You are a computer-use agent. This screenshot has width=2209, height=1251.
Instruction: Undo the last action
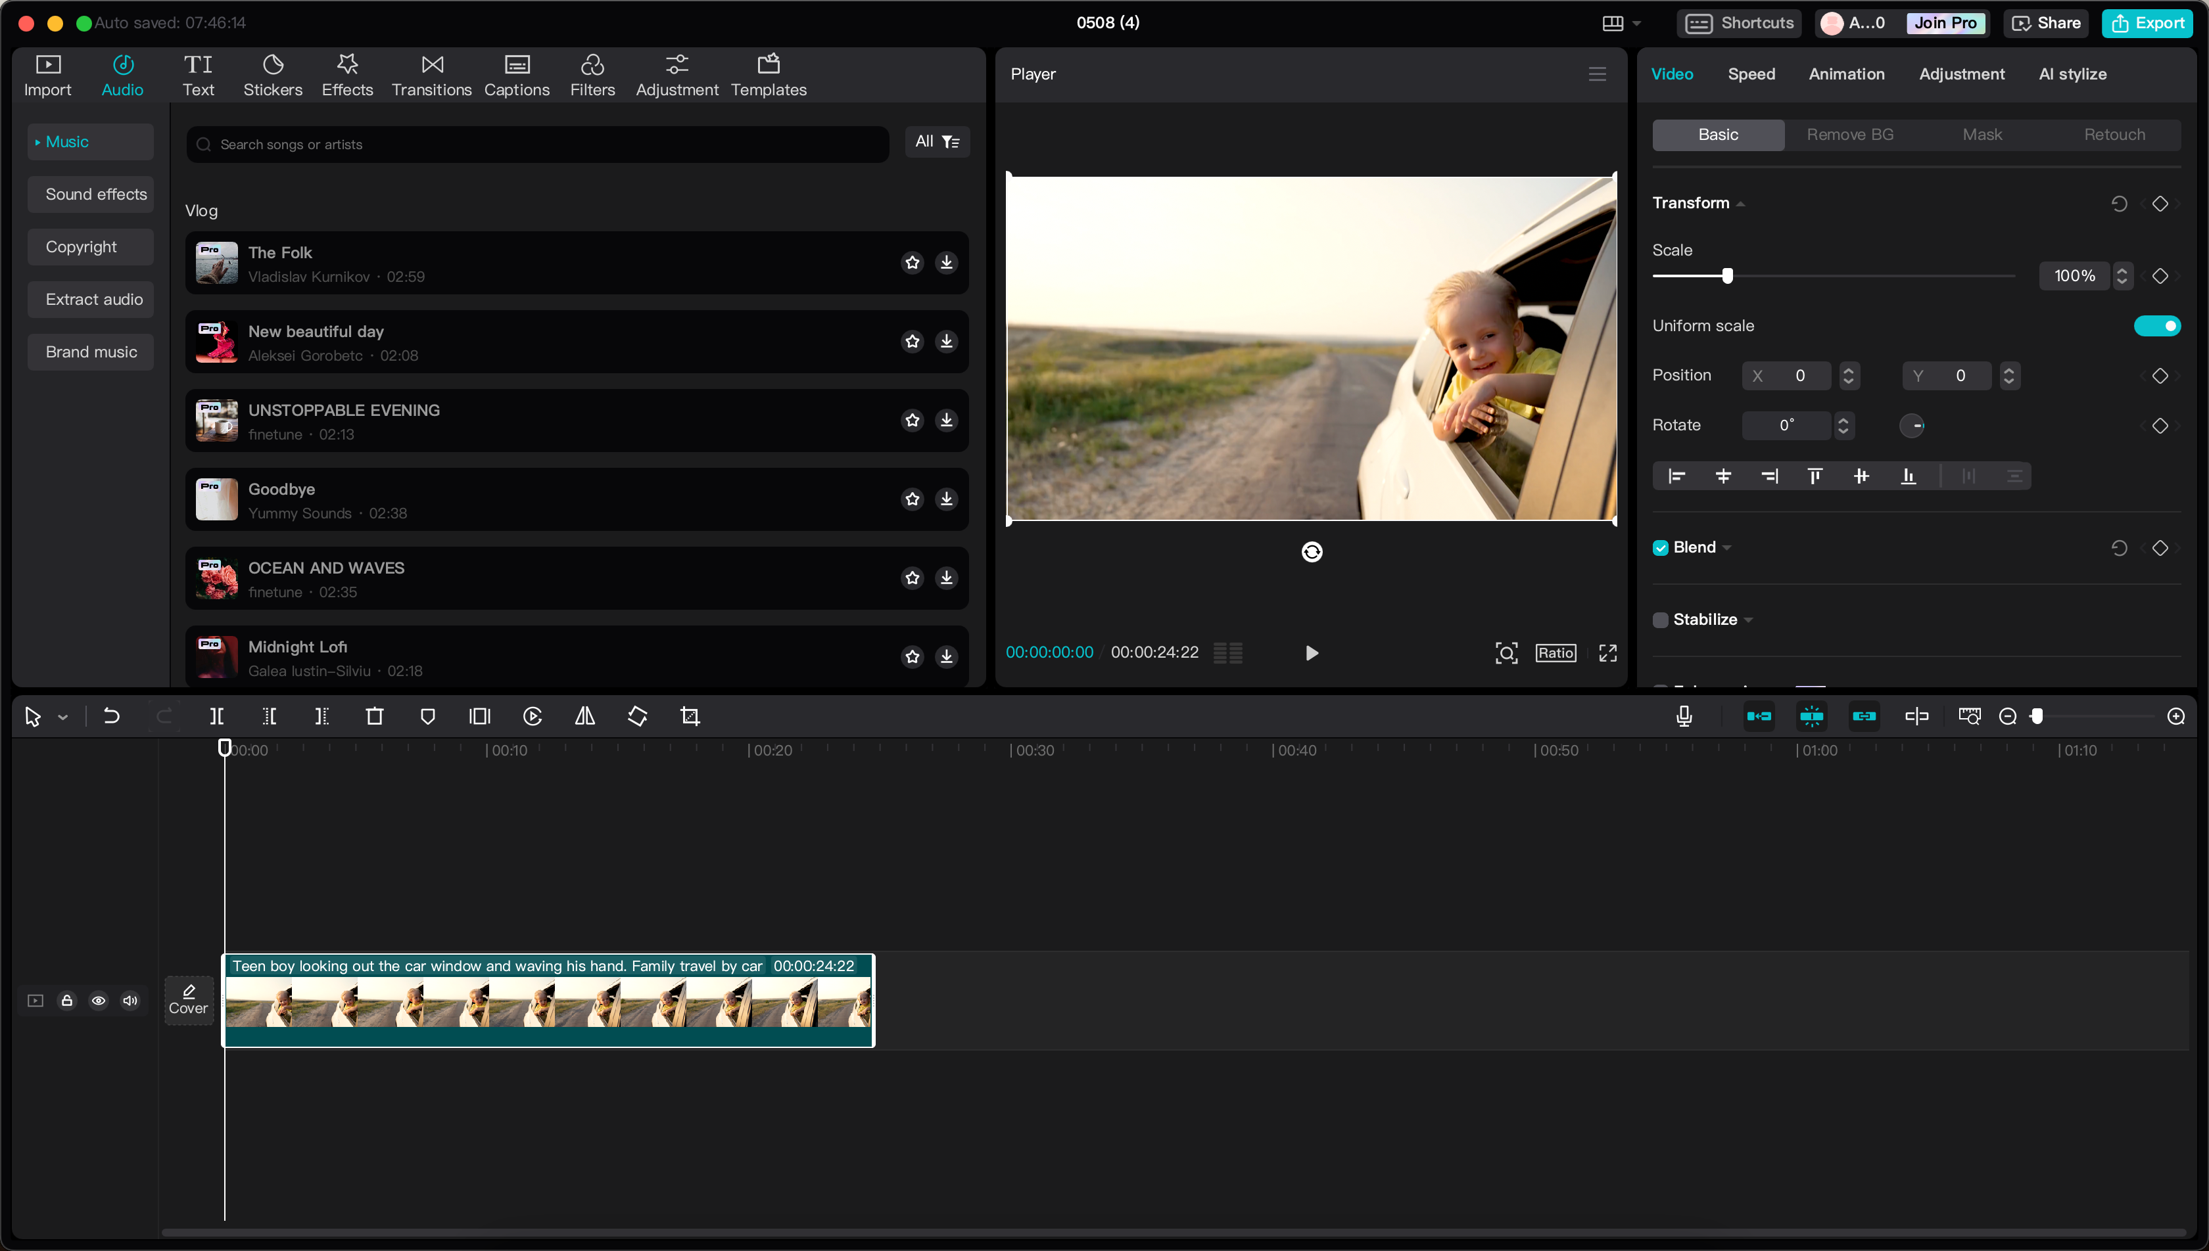tap(110, 716)
